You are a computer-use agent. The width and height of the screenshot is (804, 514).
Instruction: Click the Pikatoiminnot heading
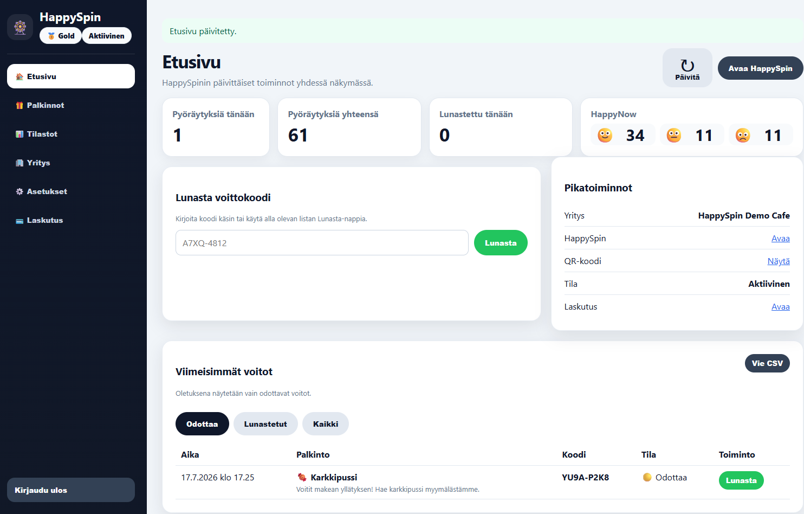tap(598, 188)
